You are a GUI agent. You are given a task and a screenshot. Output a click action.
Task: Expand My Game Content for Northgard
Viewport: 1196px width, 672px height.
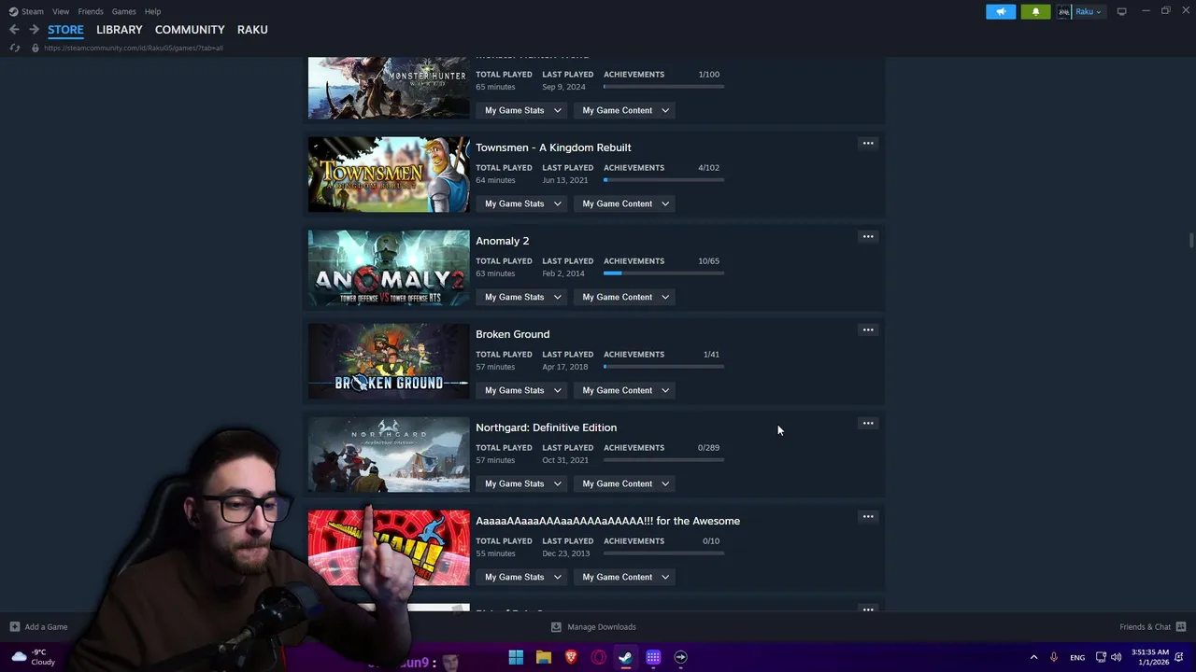pos(625,483)
